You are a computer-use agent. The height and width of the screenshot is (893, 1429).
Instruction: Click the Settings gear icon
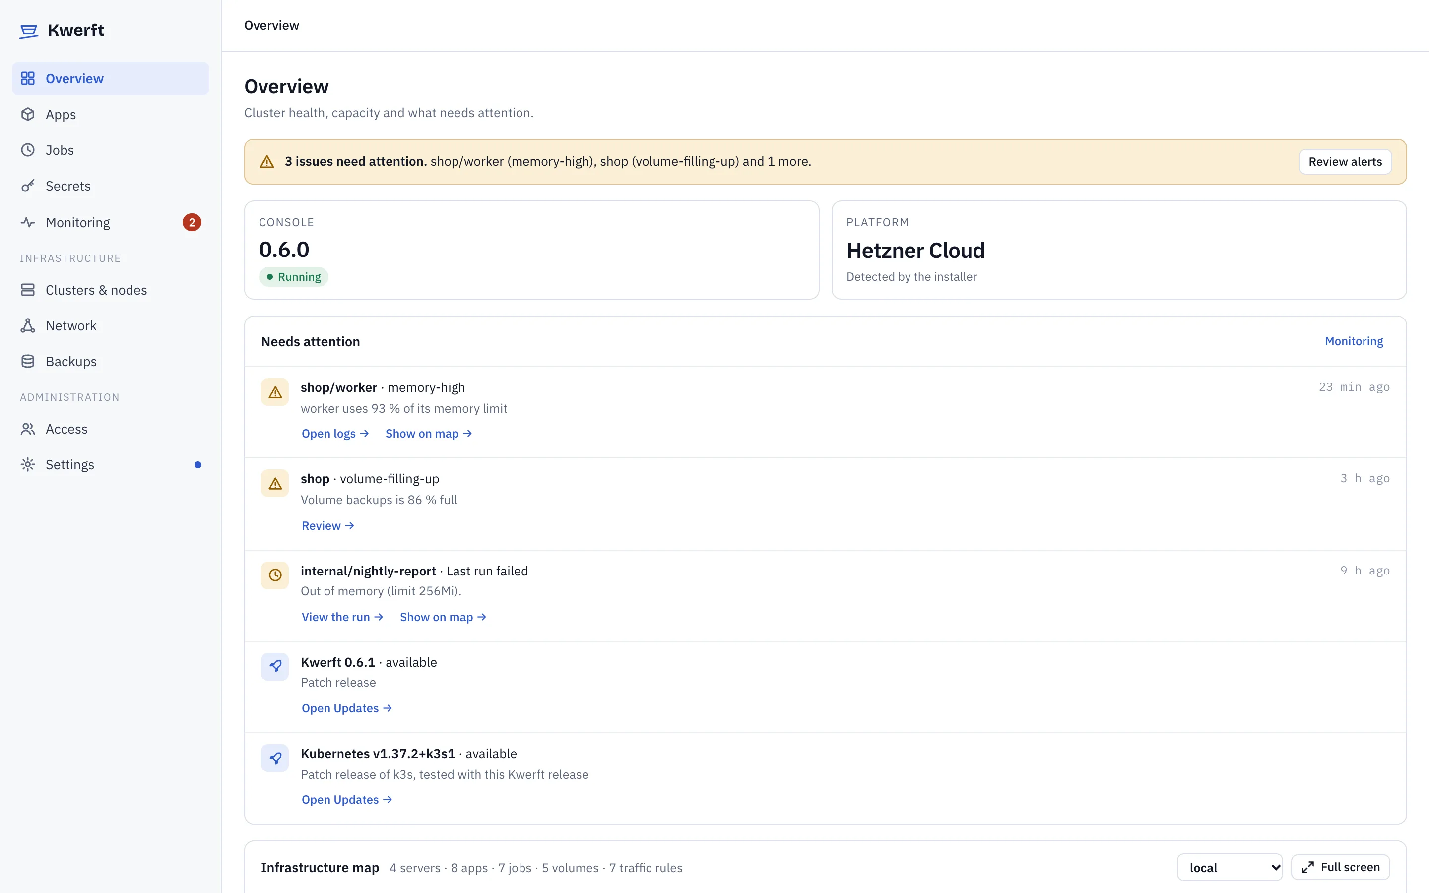pos(28,464)
